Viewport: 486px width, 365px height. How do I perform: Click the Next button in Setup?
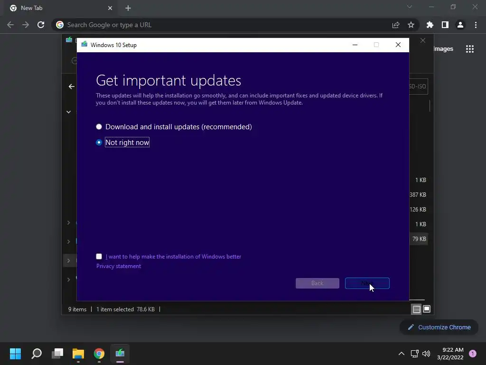click(x=367, y=283)
